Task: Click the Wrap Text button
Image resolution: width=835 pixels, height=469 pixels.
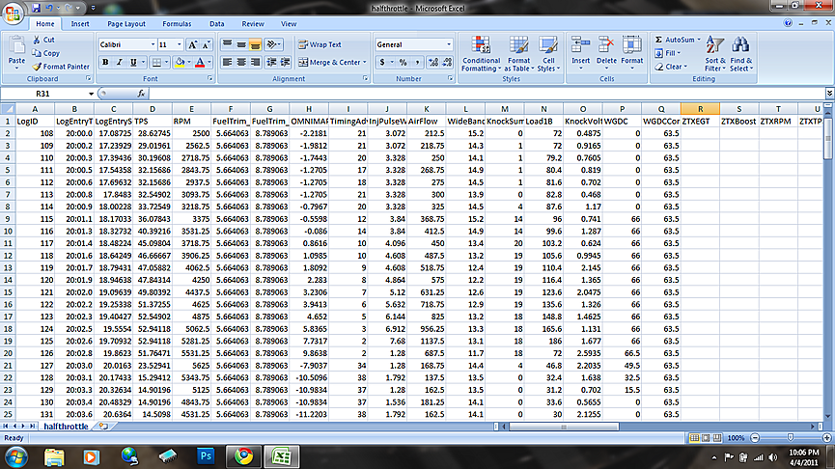Action: click(320, 44)
